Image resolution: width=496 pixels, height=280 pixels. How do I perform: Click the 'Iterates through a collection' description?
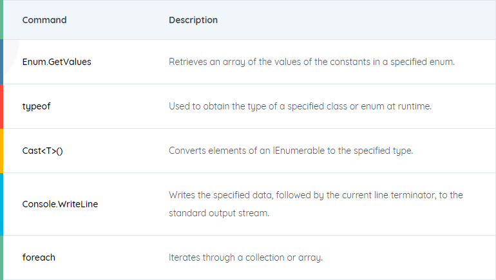point(245,257)
